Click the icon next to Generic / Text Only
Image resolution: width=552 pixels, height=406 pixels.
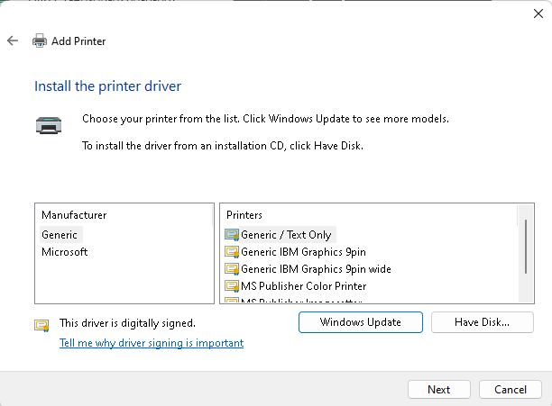[x=232, y=235]
